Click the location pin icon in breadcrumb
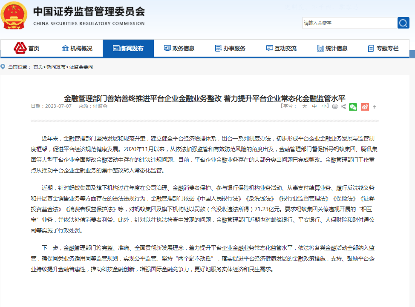The height and width of the screenshot is (307, 415). [3, 67]
